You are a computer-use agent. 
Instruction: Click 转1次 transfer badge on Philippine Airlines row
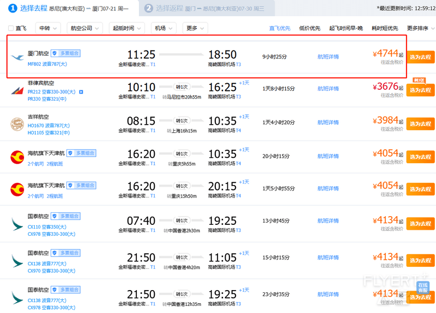point(182,87)
